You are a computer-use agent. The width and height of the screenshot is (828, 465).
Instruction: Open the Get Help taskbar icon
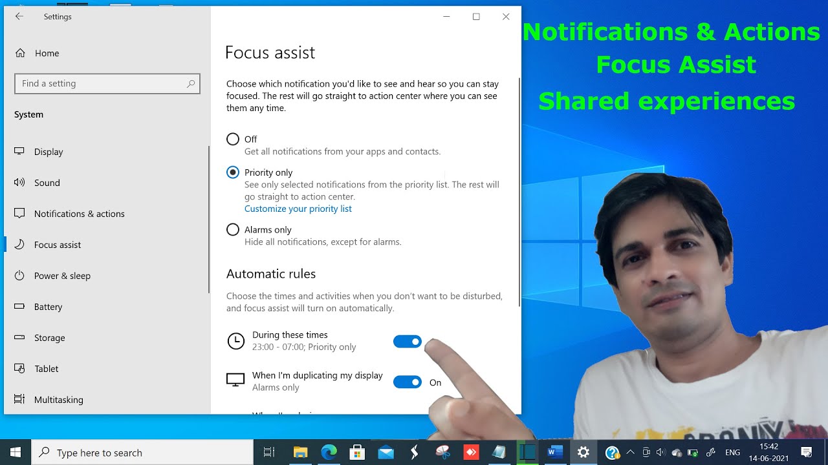pos(612,453)
